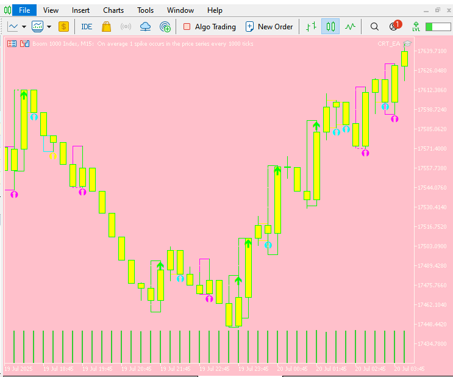Click the cyan arrow marker near 19 Jul 21:45
This screenshot has width=453, height=377.
(180, 279)
